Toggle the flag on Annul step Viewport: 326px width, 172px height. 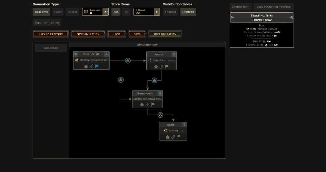(167, 66)
